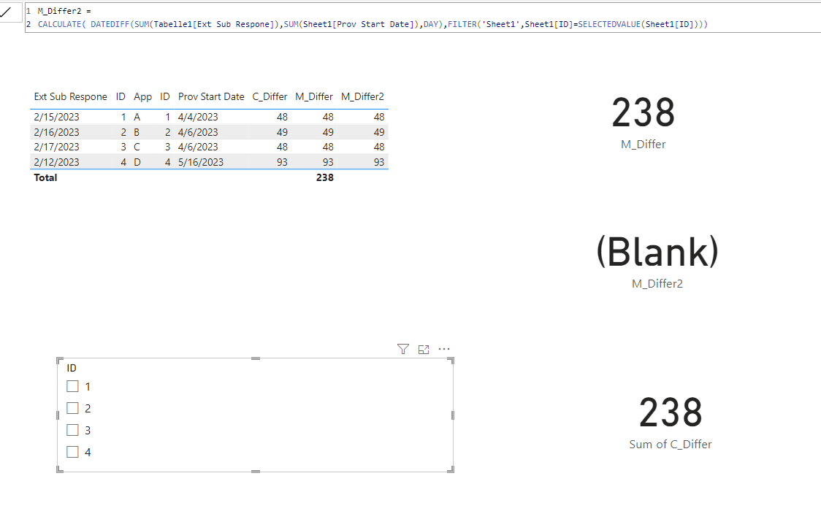Select the 5/16/2023 Prov Start Date cell
The image size is (821, 511).
201,162
